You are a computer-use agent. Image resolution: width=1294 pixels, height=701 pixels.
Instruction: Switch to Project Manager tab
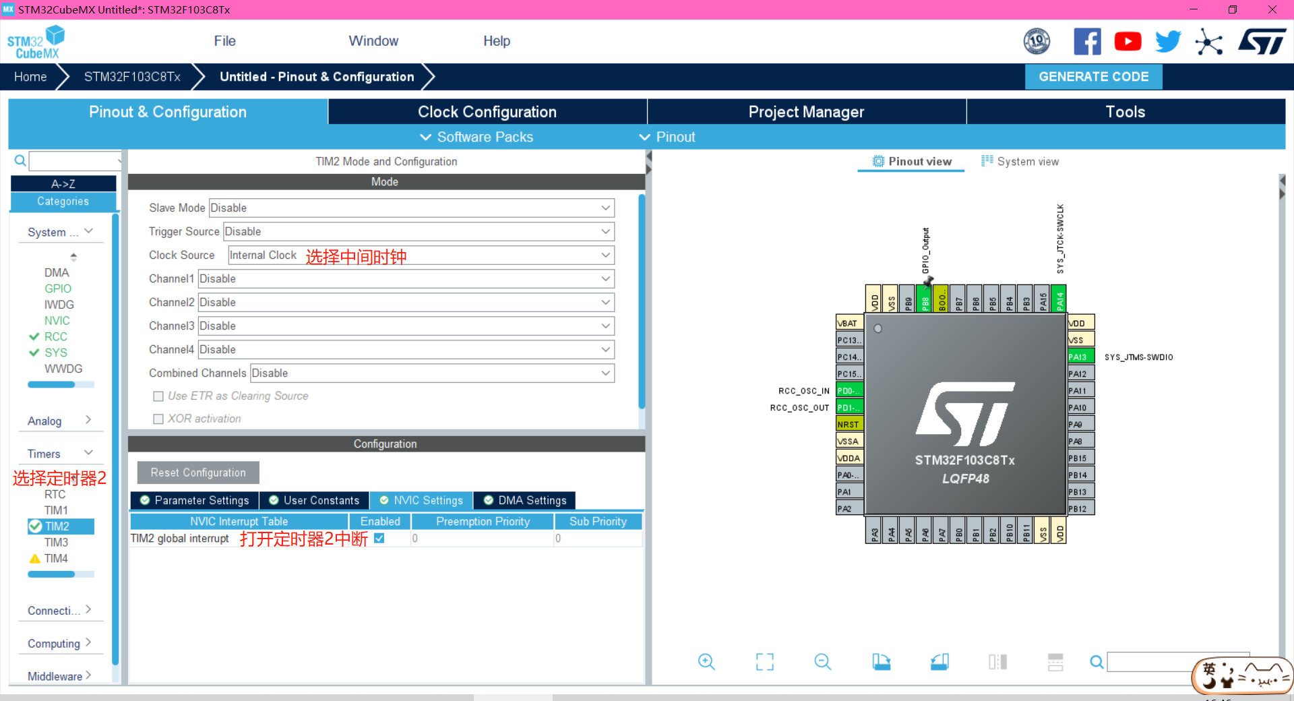806,112
